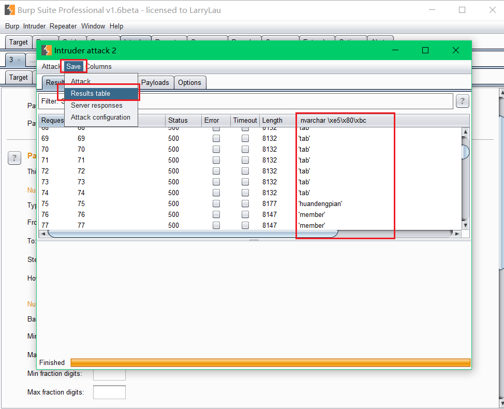Open the Intruder menu in main menu bar
Viewport: 504px width, 409px height.
click(34, 26)
